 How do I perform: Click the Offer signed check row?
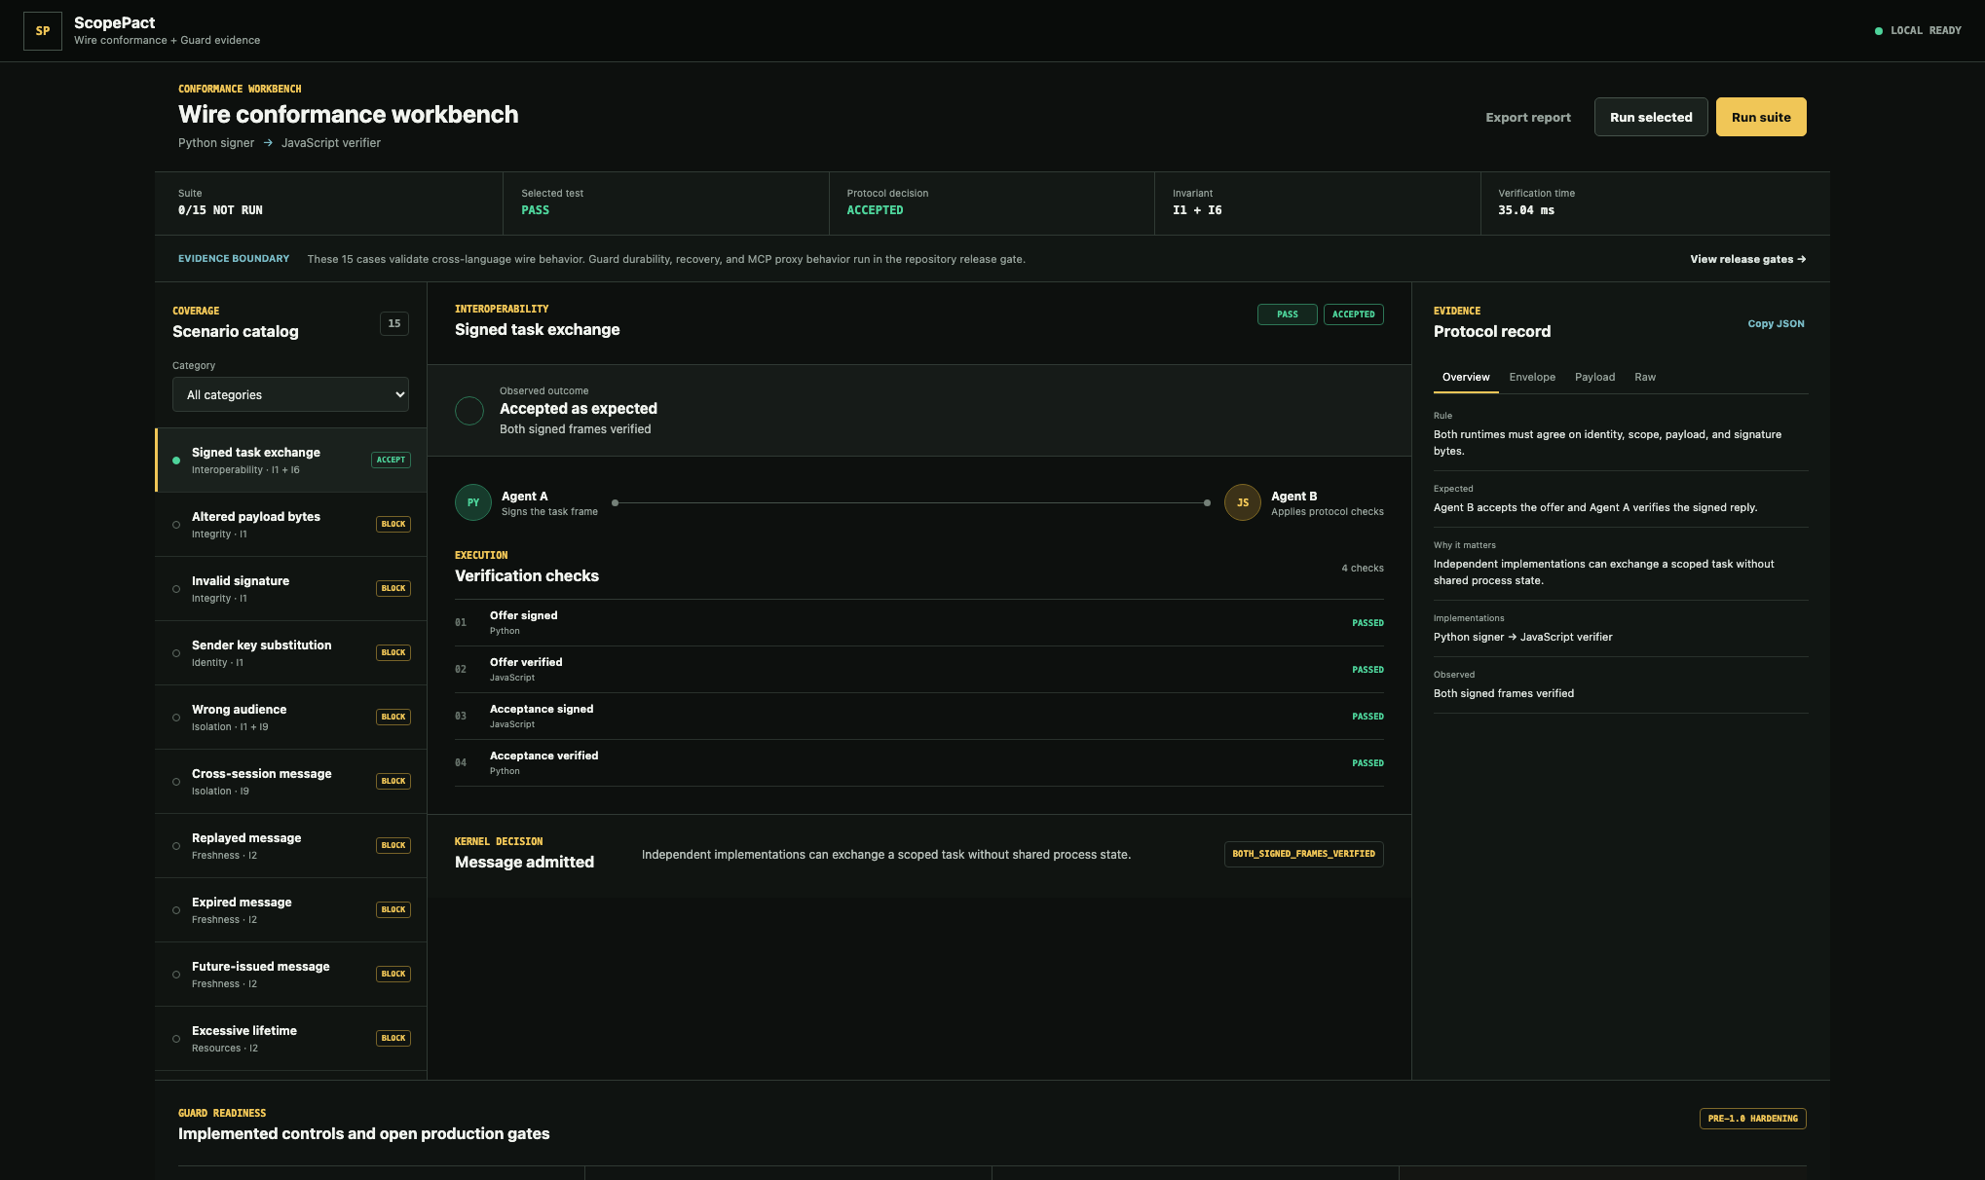coord(919,623)
